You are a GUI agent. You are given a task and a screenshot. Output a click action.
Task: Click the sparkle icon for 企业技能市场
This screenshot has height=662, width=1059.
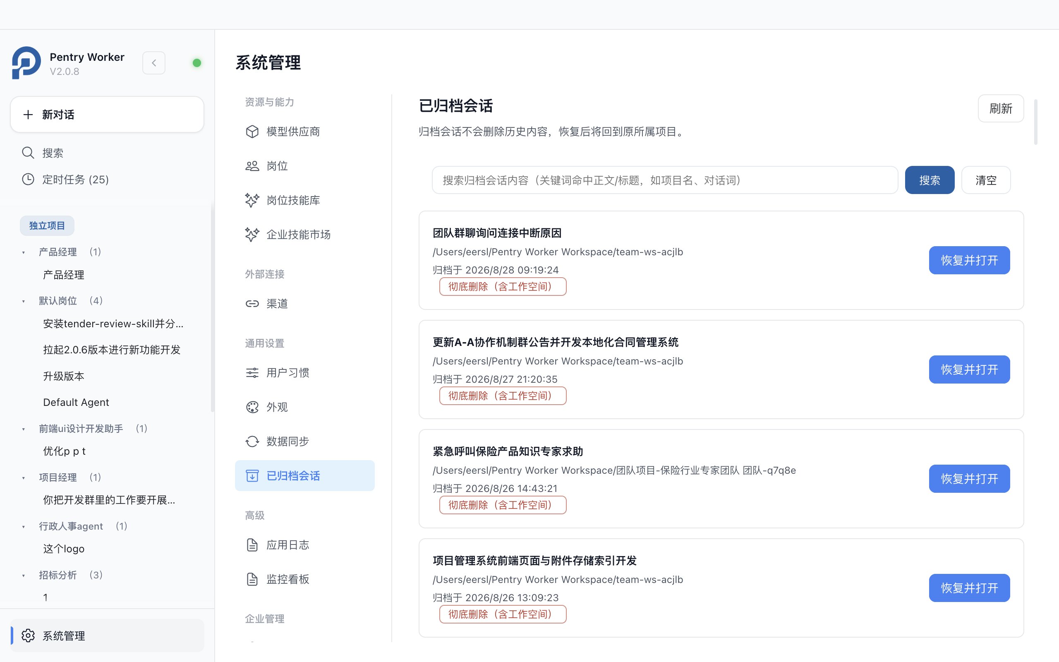point(252,235)
